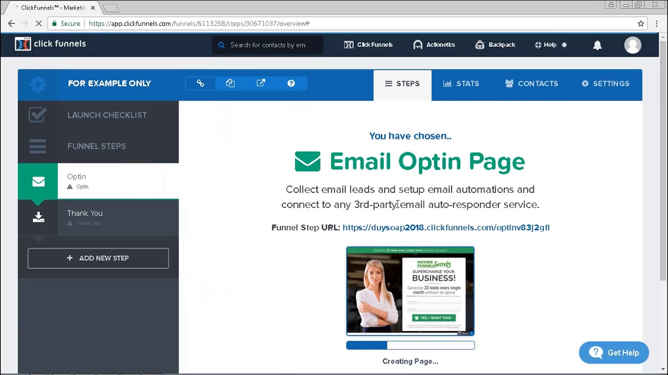The image size is (668, 375).
Task: Open the SETTINGS tab
Action: point(605,84)
